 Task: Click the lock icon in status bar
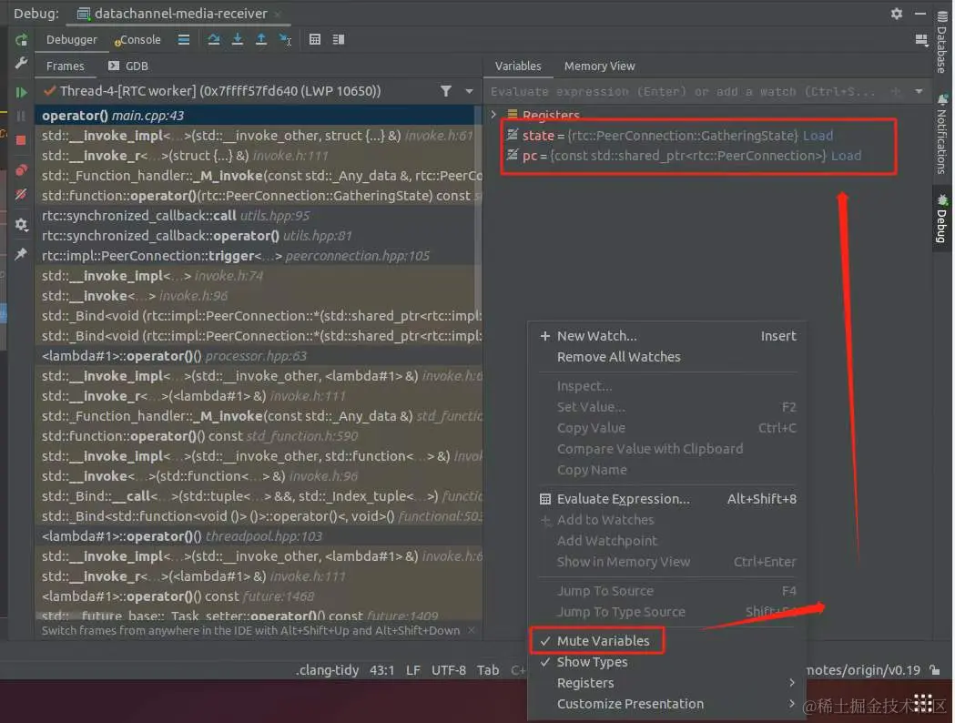coord(935,670)
